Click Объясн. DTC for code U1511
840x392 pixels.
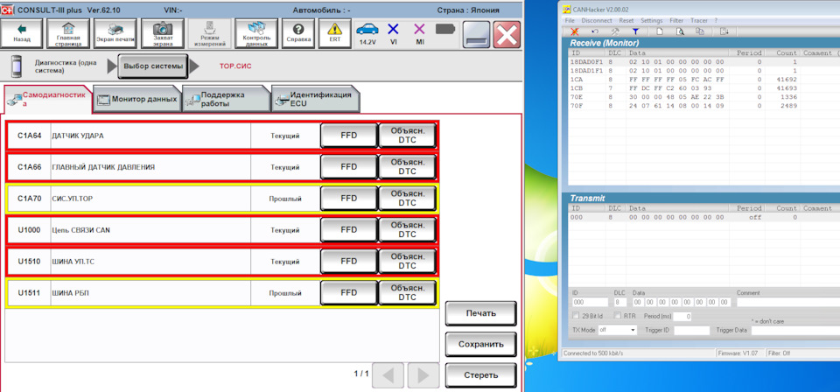(407, 293)
